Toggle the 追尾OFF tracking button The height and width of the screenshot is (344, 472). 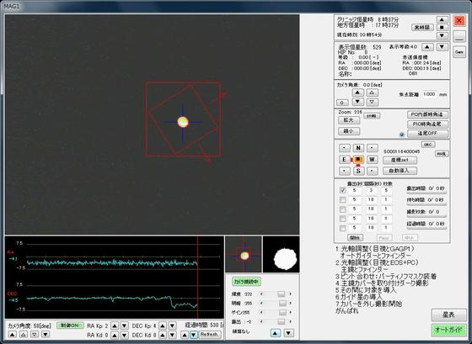click(427, 134)
